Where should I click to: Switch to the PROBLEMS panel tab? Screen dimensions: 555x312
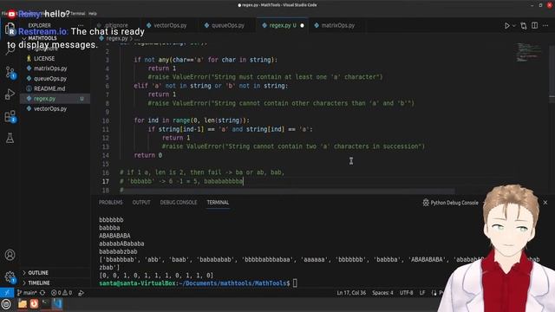tap(110, 202)
